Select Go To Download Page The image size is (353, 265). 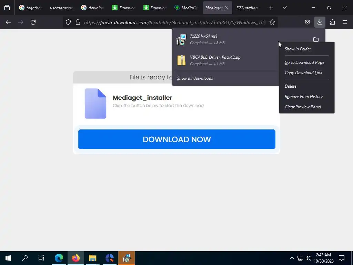coord(306,62)
